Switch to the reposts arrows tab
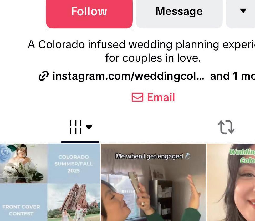Screen dimensions: 255x221 (226, 127)
